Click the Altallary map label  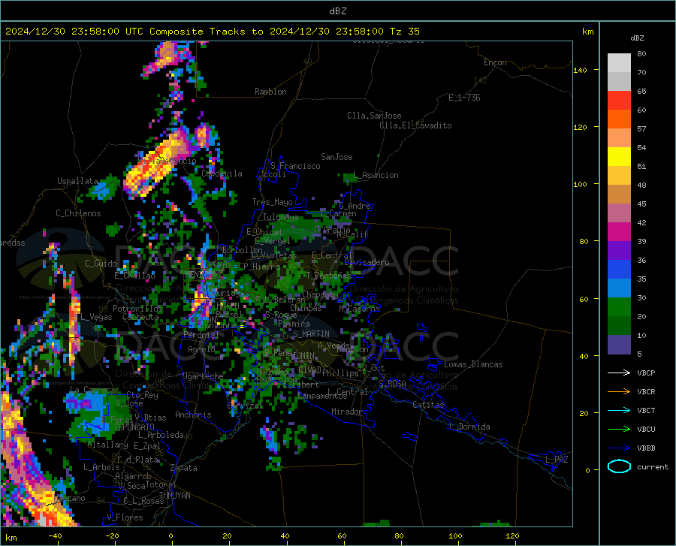107,445
